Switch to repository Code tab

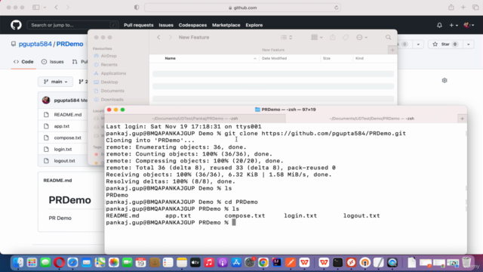click(x=23, y=62)
